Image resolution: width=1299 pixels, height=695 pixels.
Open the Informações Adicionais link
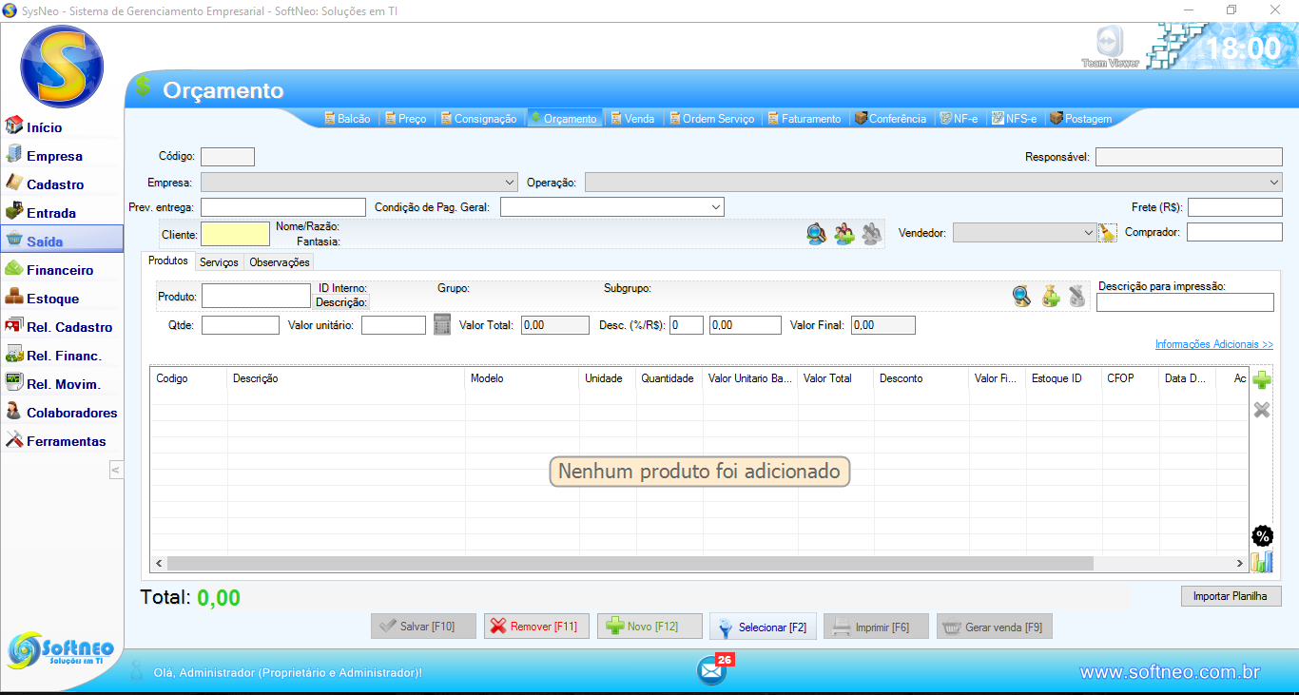[x=1213, y=344]
